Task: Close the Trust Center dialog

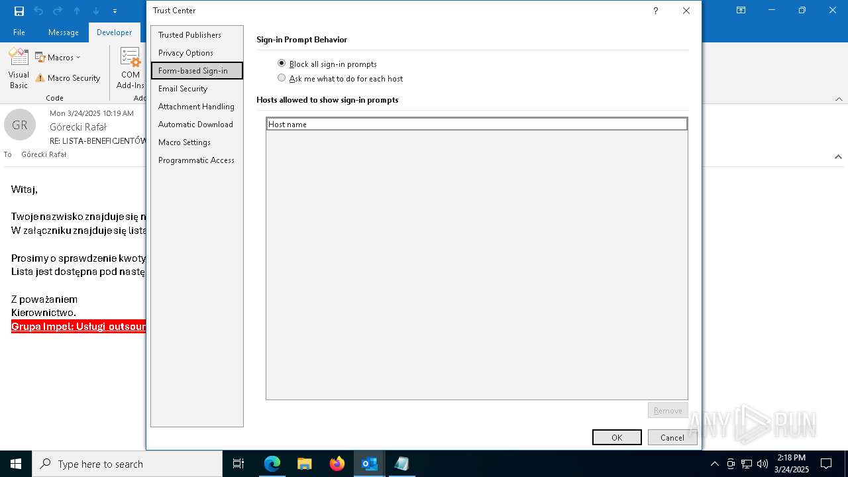Action: pyautogui.click(x=686, y=11)
